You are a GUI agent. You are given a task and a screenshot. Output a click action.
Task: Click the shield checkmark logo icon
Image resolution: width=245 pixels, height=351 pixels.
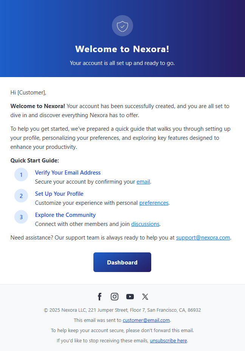click(x=122, y=26)
